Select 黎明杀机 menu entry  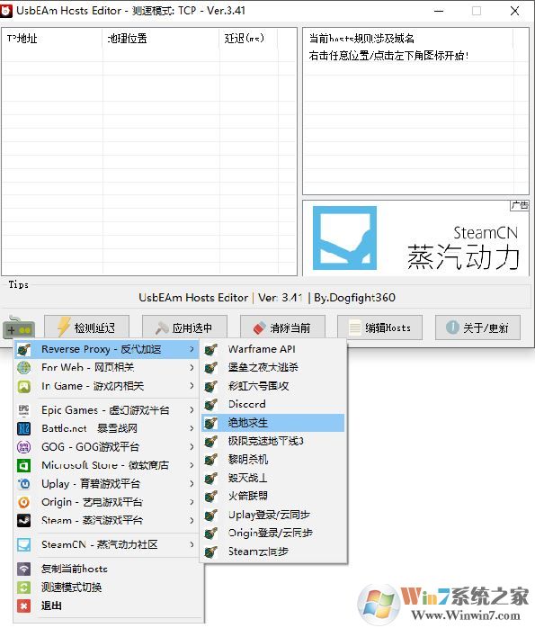tap(273, 460)
